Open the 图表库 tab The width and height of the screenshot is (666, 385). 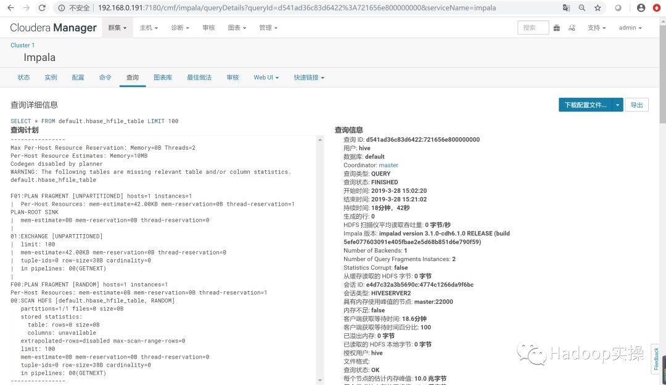coord(163,77)
